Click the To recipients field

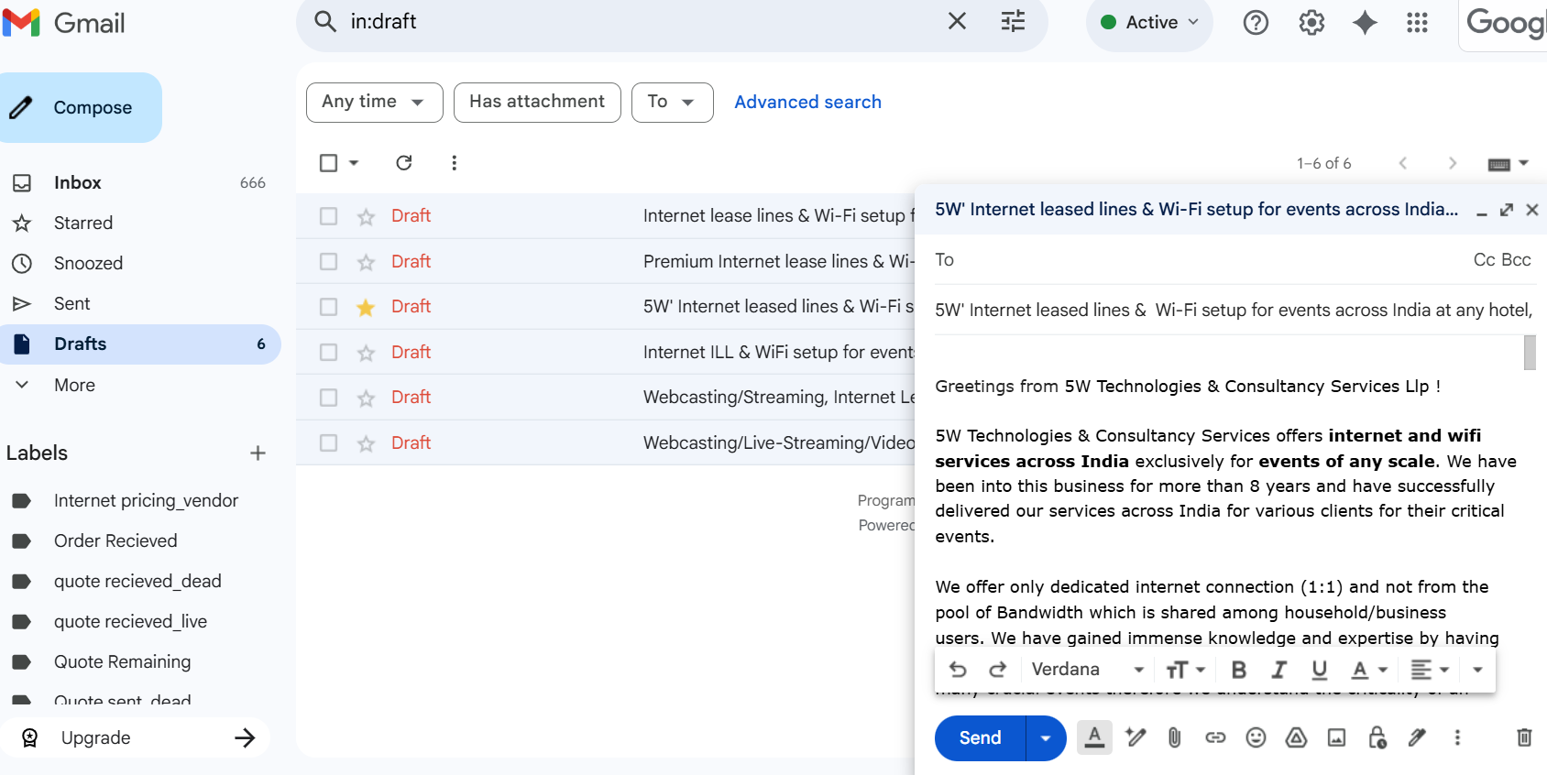(1201, 260)
